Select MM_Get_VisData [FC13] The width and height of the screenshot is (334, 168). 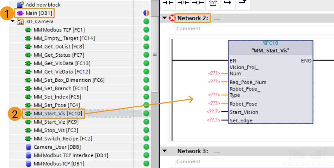62,63
